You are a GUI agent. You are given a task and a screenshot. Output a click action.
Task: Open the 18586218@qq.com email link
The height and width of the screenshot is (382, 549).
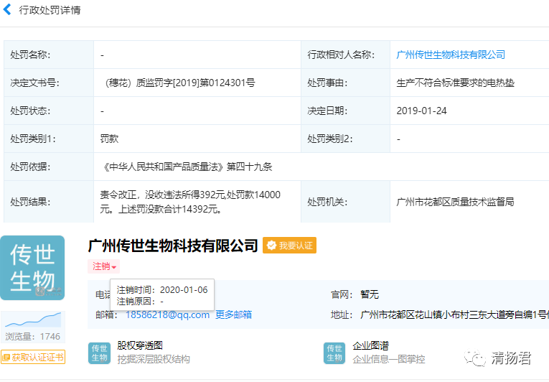168,315
